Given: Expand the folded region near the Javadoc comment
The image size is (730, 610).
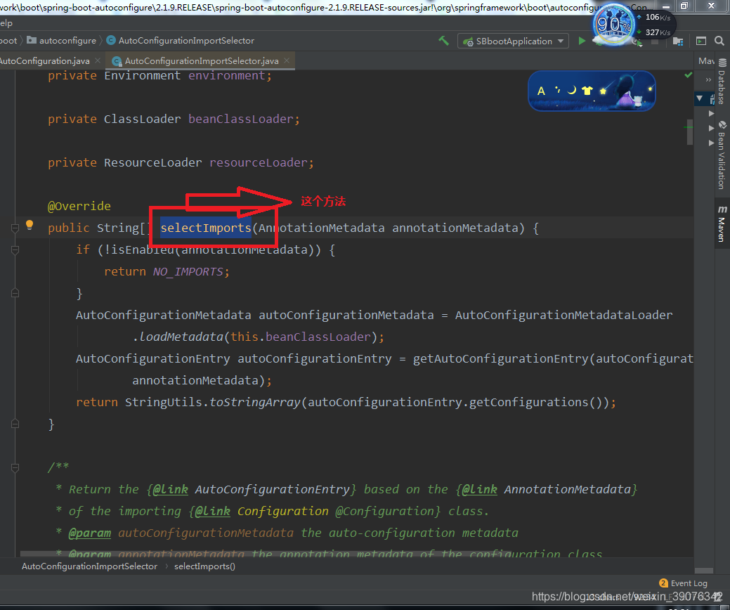Looking at the screenshot, I should (x=15, y=467).
